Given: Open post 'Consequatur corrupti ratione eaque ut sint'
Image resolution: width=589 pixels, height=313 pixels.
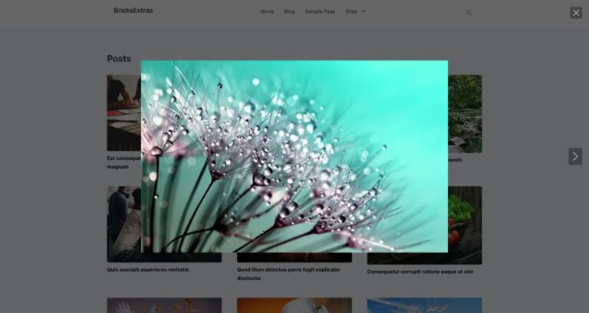Looking at the screenshot, I should point(420,272).
